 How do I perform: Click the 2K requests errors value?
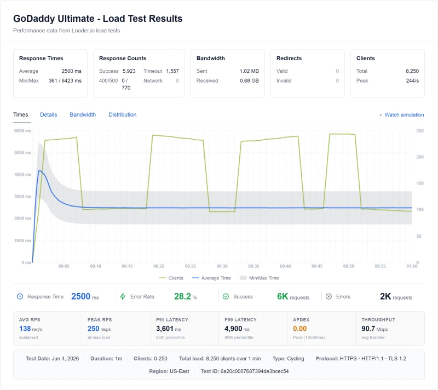(x=396, y=296)
